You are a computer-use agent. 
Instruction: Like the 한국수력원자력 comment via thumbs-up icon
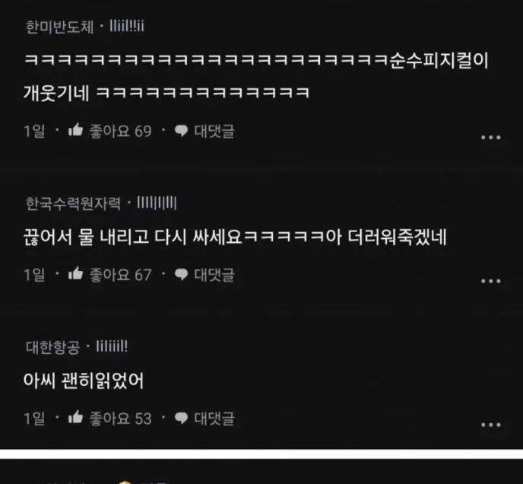[x=75, y=273]
